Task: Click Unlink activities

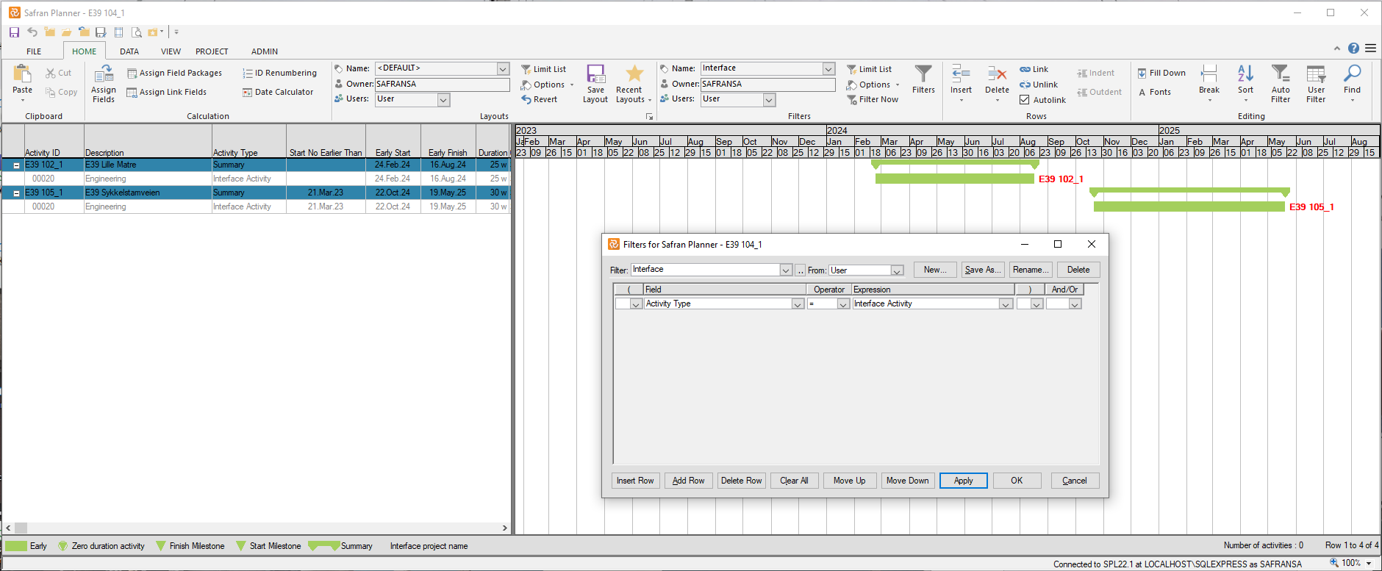Action: point(1039,85)
